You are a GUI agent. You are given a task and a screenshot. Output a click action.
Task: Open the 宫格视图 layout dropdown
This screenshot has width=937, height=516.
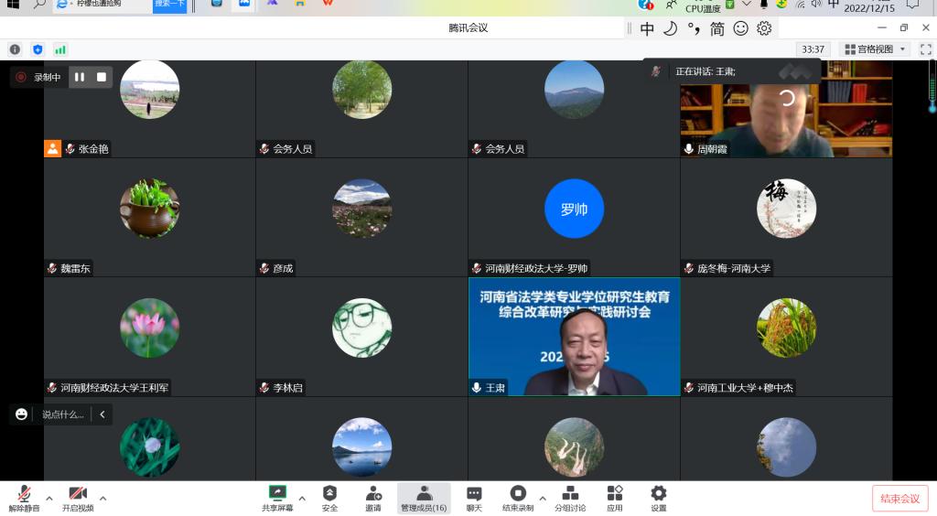876,49
